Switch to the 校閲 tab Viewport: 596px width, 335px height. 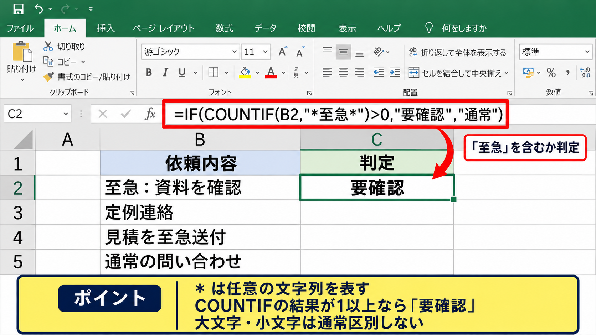[306, 28]
